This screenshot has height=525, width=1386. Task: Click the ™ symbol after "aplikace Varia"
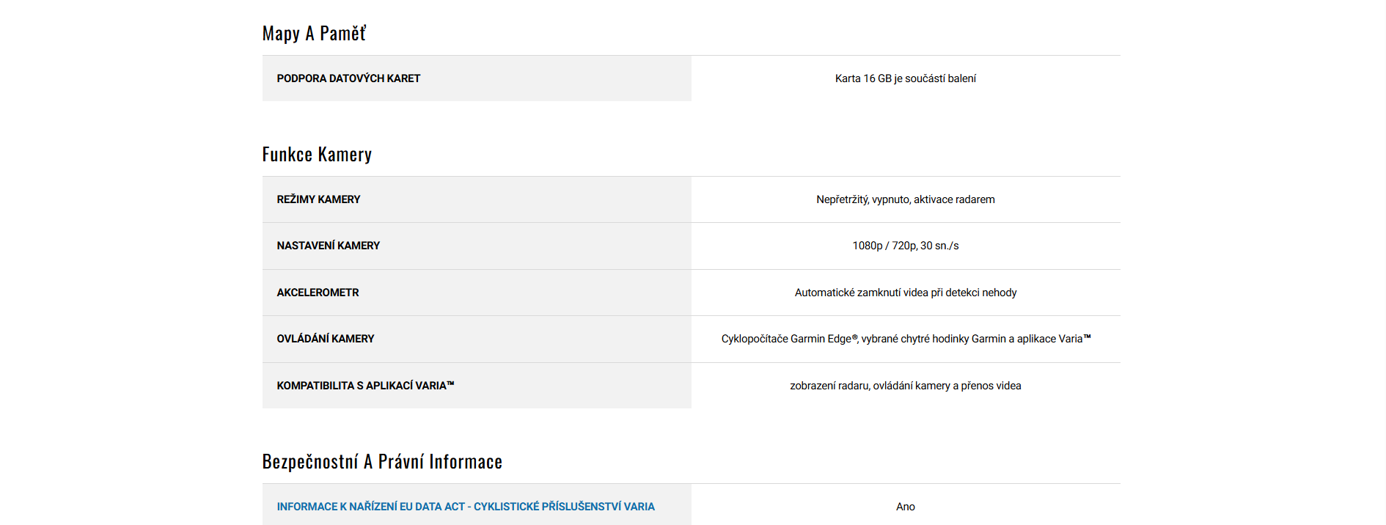[x=1087, y=337]
